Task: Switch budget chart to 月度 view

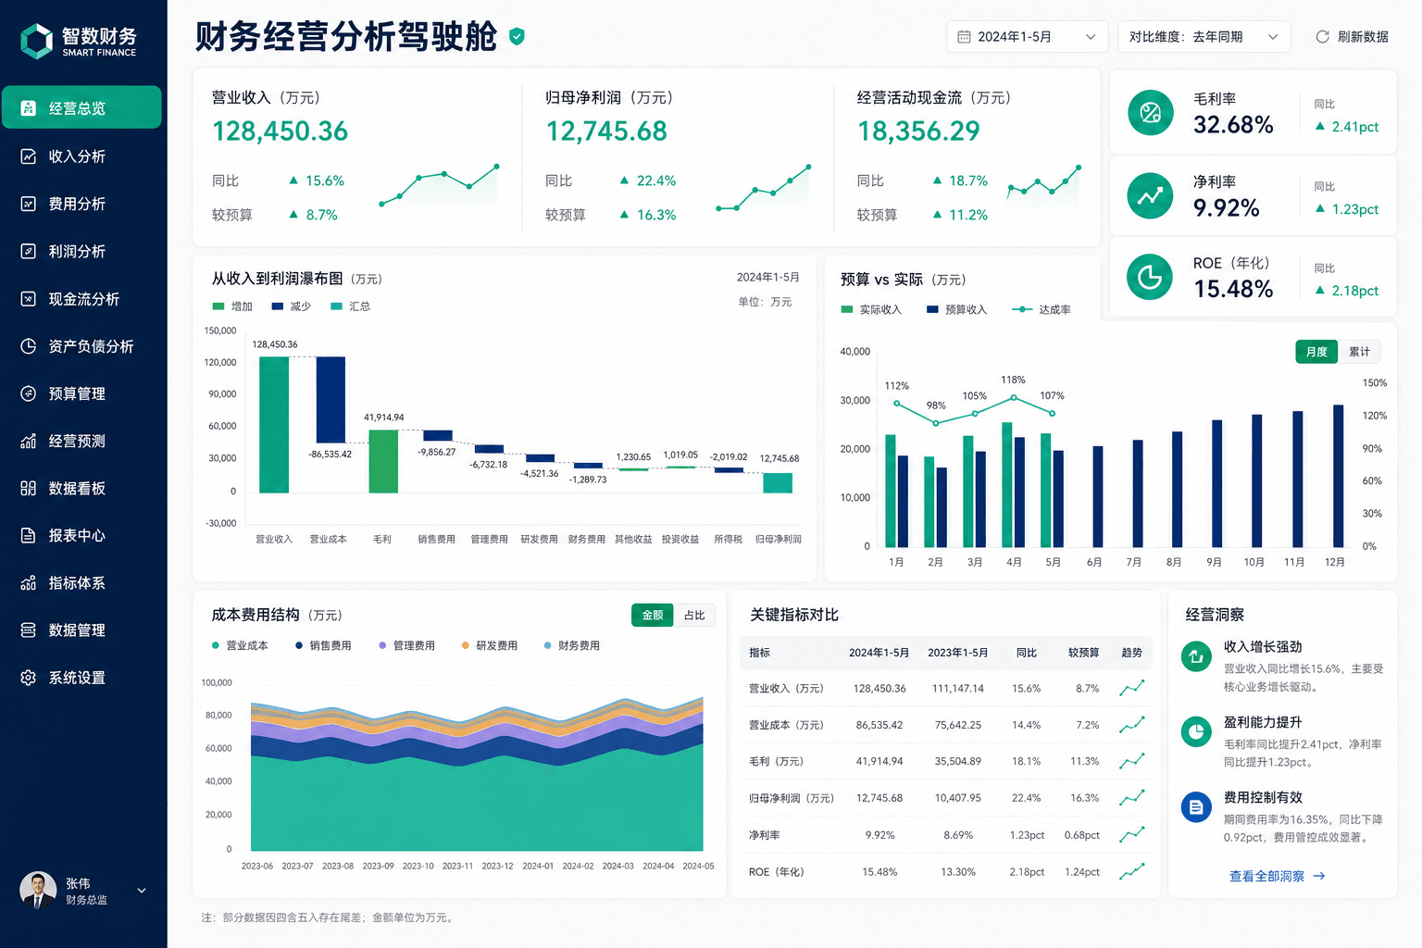Action: (1316, 352)
